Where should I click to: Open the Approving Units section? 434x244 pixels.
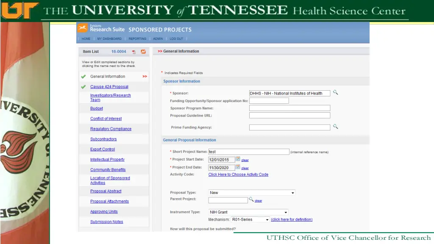click(x=104, y=212)
